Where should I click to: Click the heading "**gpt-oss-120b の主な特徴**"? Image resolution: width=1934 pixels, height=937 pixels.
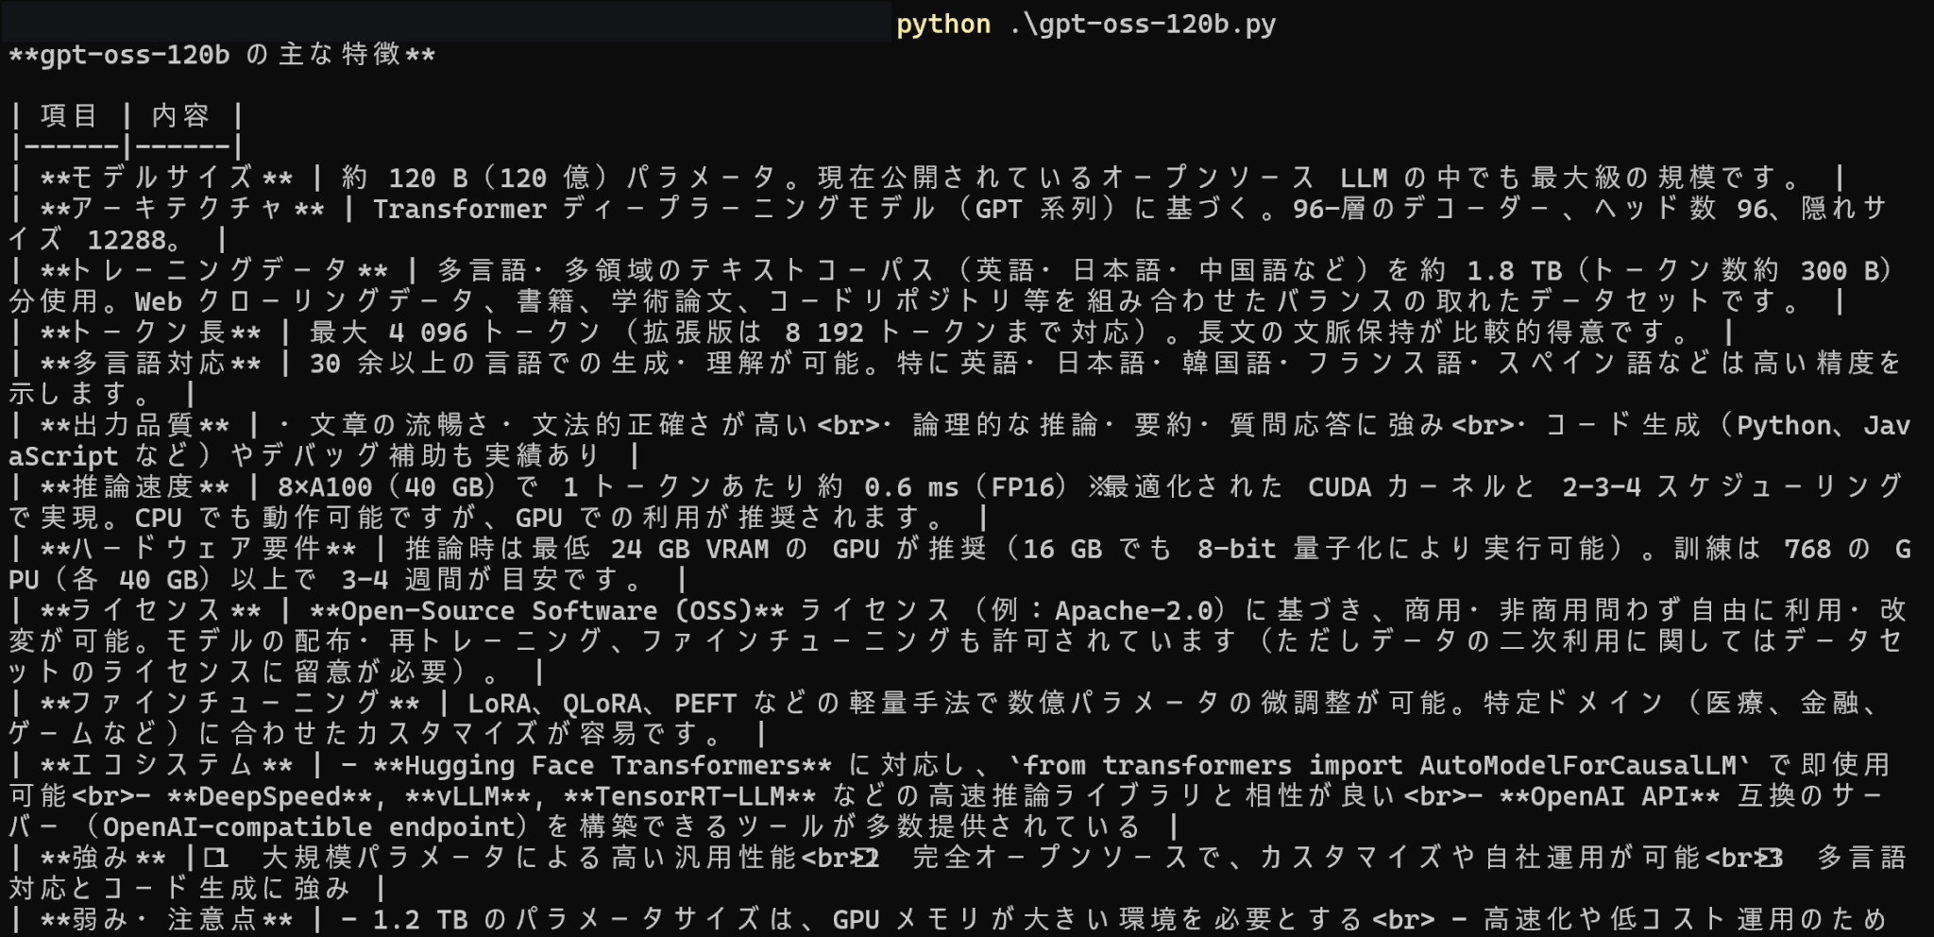click(222, 55)
